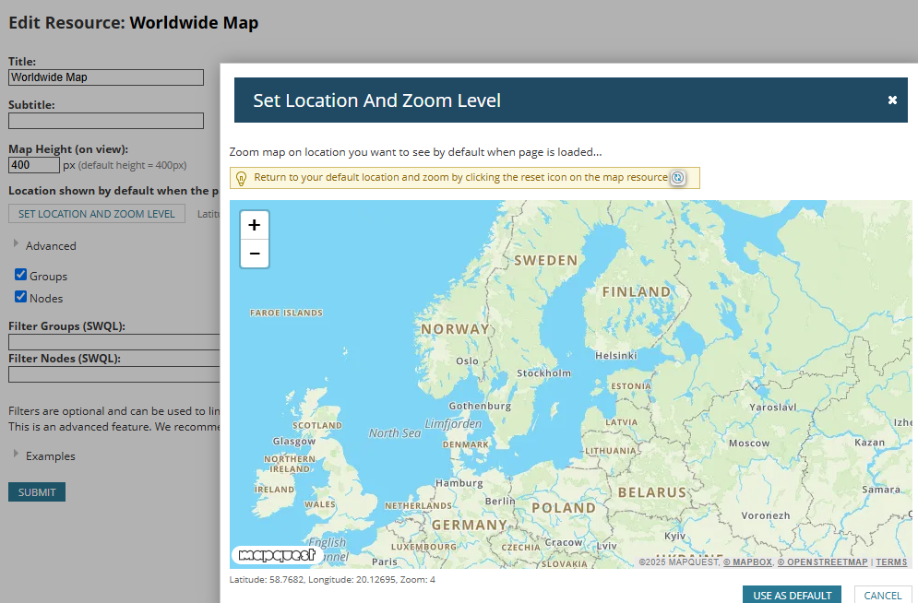Click Moscow on the map
Image resolution: width=918 pixels, height=603 pixels.
(749, 443)
